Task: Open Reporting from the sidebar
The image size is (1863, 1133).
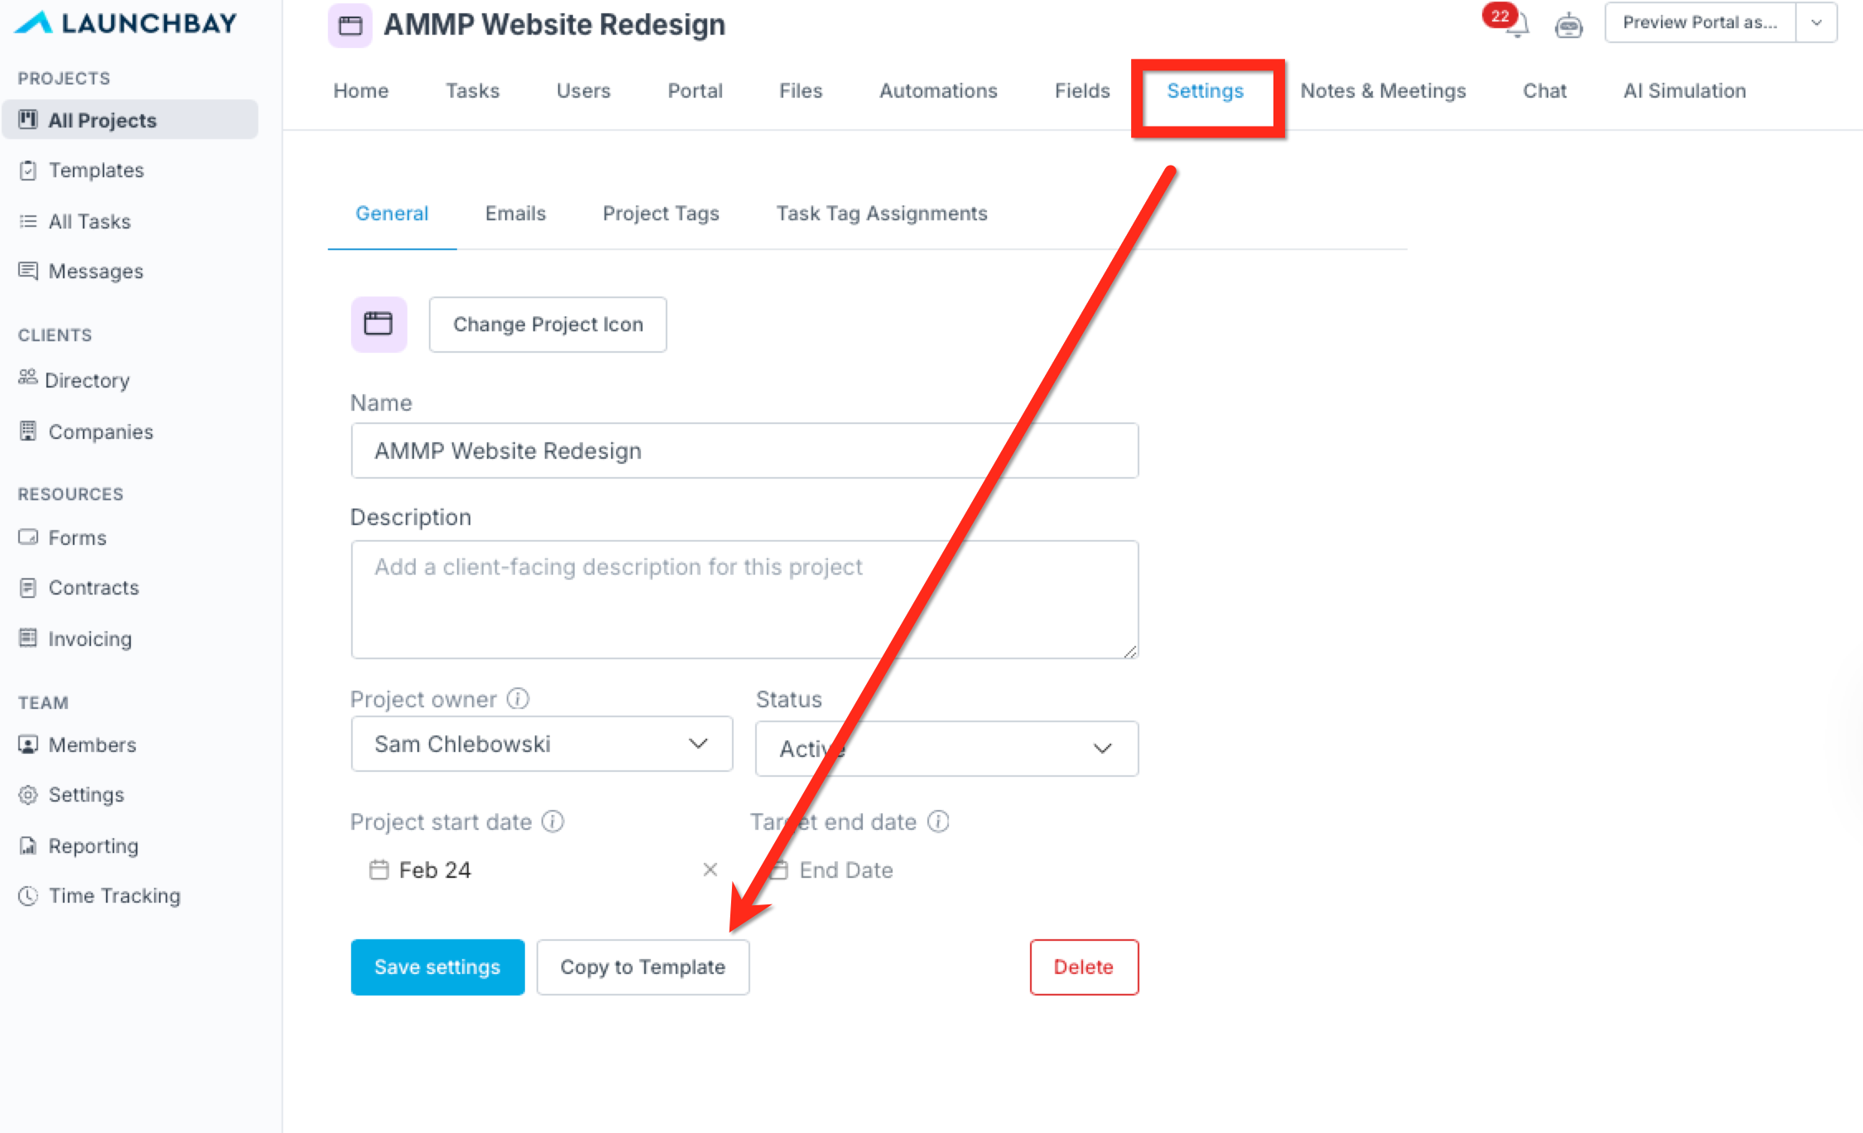Action: [x=93, y=846]
